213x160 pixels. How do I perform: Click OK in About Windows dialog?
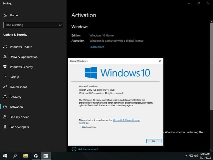click(154, 141)
